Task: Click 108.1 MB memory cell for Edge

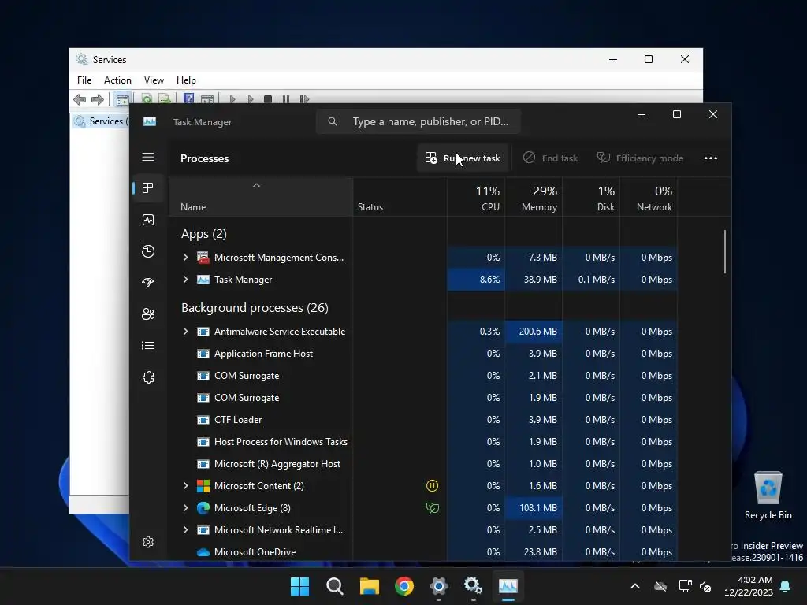Action: click(534, 508)
